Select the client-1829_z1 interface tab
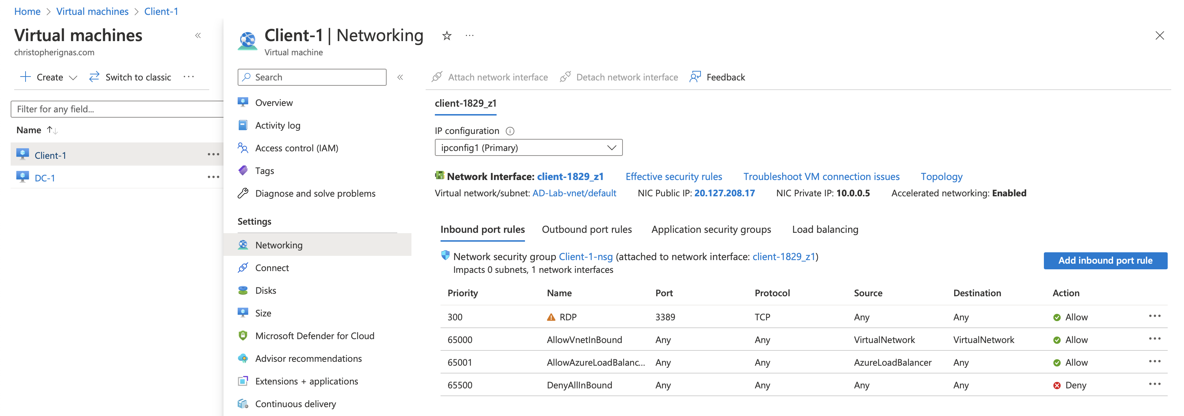 coord(466,103)
